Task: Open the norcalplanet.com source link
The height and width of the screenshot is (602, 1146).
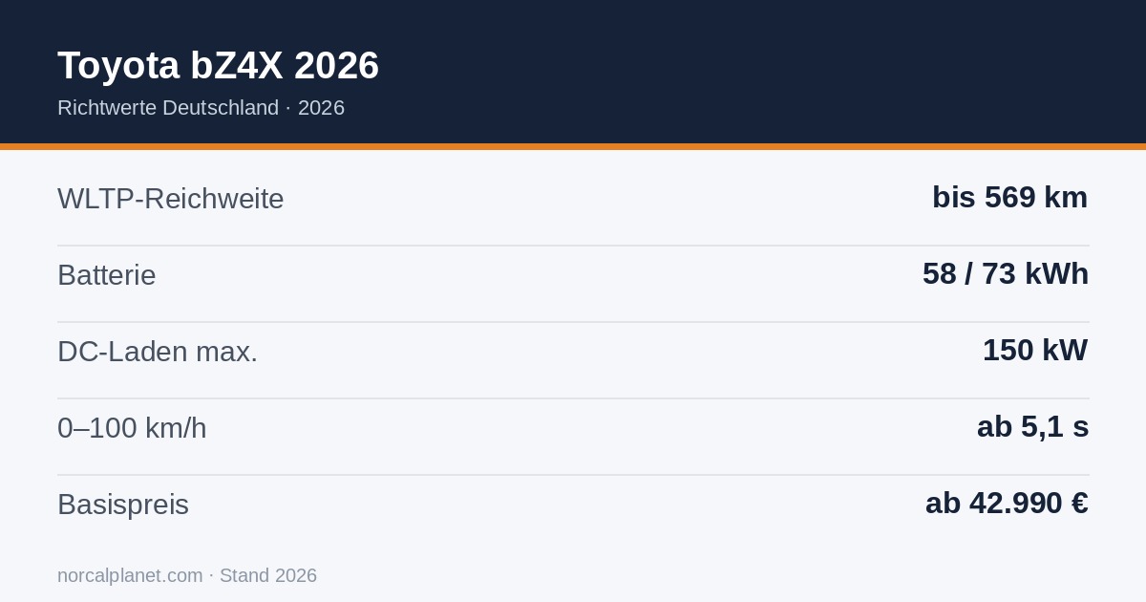Action: (130, 575)
